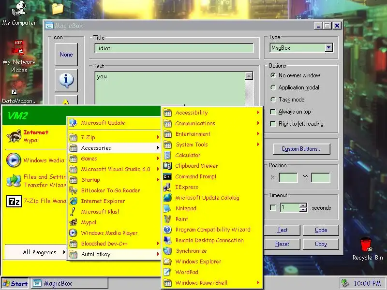The width and height of the screenshot is (387, 290).
Task: Launch Mypal from All Programs list
Action: 89,222
